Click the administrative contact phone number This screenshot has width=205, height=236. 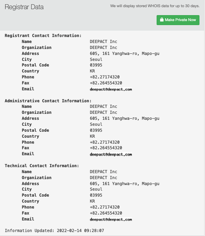click(105, 142)
